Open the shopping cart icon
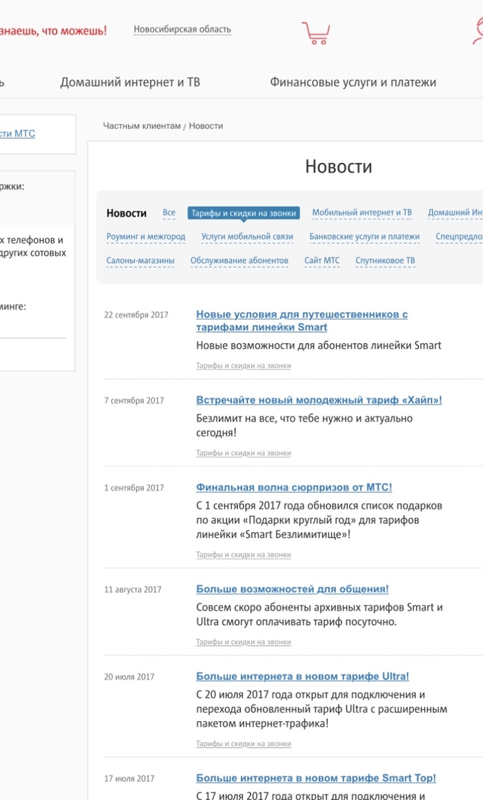Viewport: 483px width, 800px height. tap(315, 32)
